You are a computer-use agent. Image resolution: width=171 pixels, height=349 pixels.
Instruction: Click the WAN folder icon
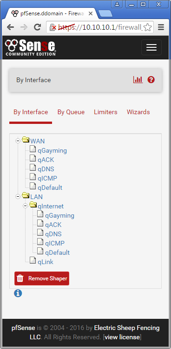[x=26, y=140]
